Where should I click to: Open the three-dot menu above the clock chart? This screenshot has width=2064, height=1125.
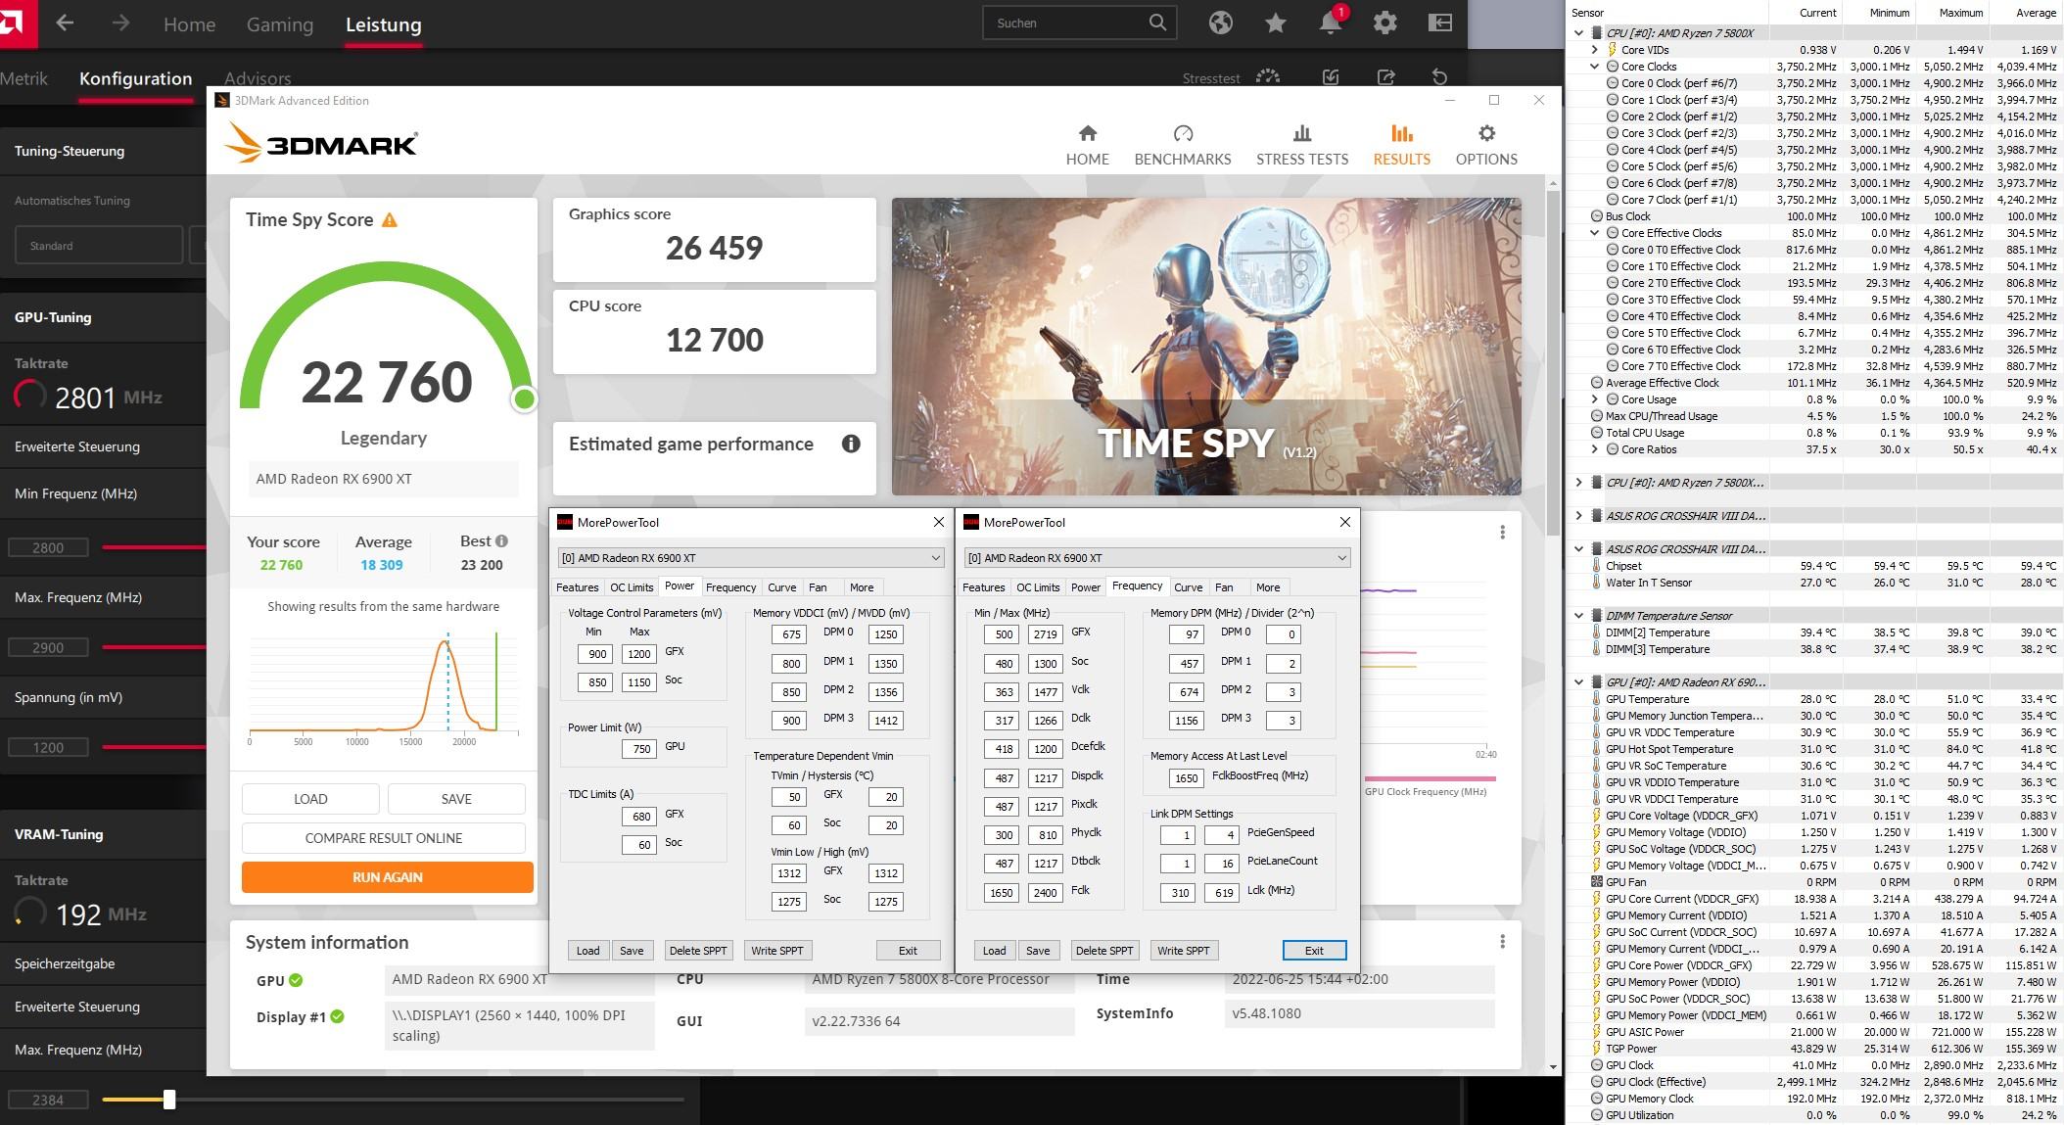tap(1502, 533)
